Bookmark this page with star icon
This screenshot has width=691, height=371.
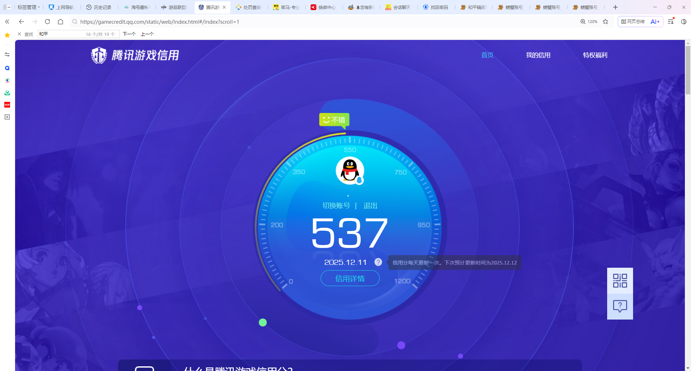[605, 22]
